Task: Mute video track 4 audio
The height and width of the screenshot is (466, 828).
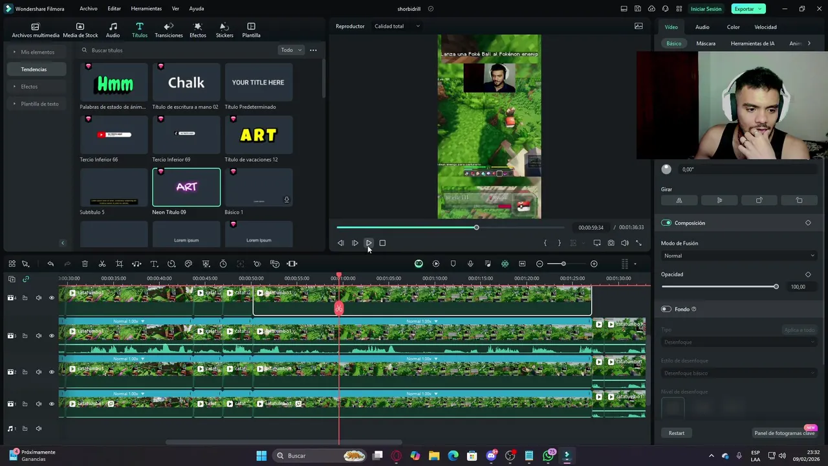Action: (x=38, y=298)
